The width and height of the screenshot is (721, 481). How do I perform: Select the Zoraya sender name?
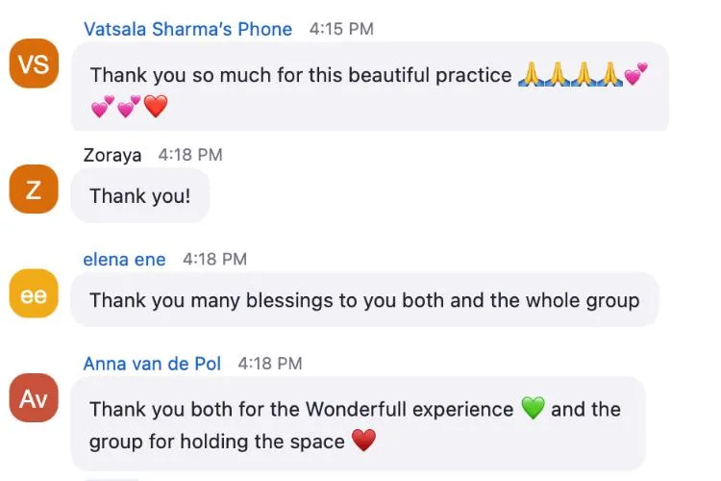[112, 155]
